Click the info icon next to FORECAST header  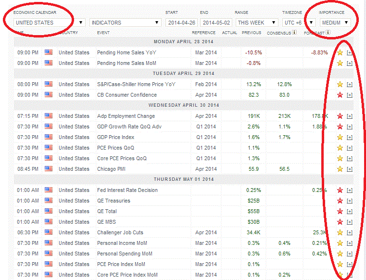[x=328, y=32]
